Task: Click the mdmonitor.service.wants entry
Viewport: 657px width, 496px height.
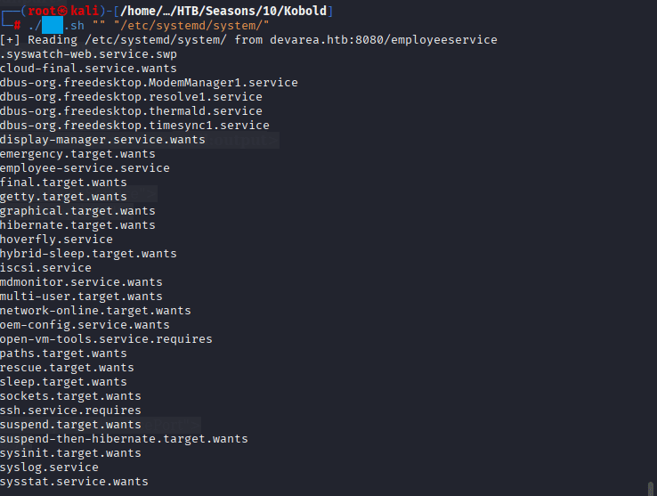Action: pos(81,281)
